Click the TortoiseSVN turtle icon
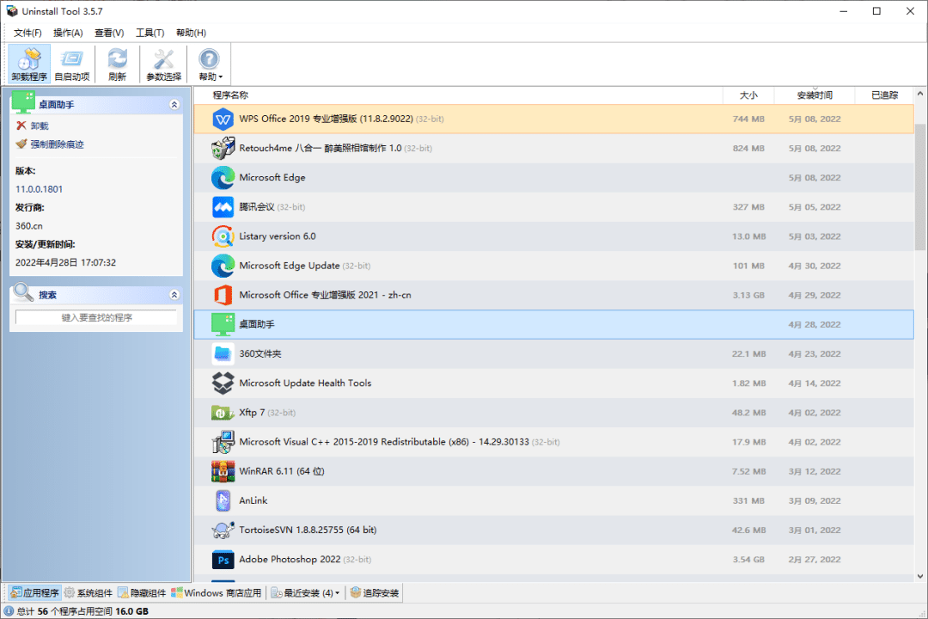Image resolution: width=928 pixels, height=619 pixels. tap(223, 530)
